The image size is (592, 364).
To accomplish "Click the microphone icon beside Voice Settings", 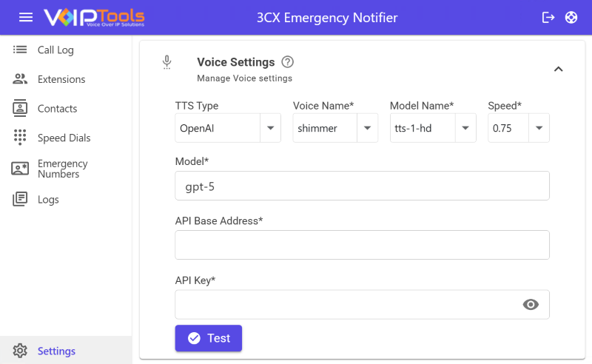I will (167, 63).
